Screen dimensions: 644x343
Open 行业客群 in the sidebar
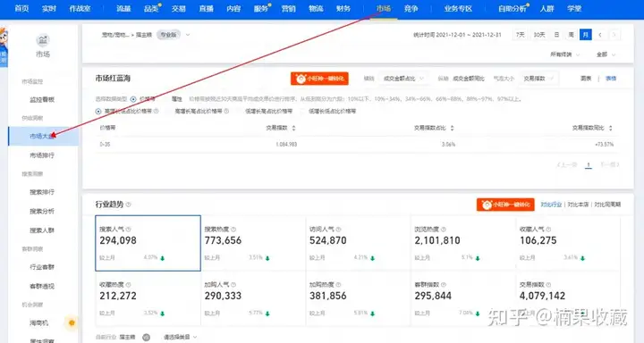click(42, 267)
